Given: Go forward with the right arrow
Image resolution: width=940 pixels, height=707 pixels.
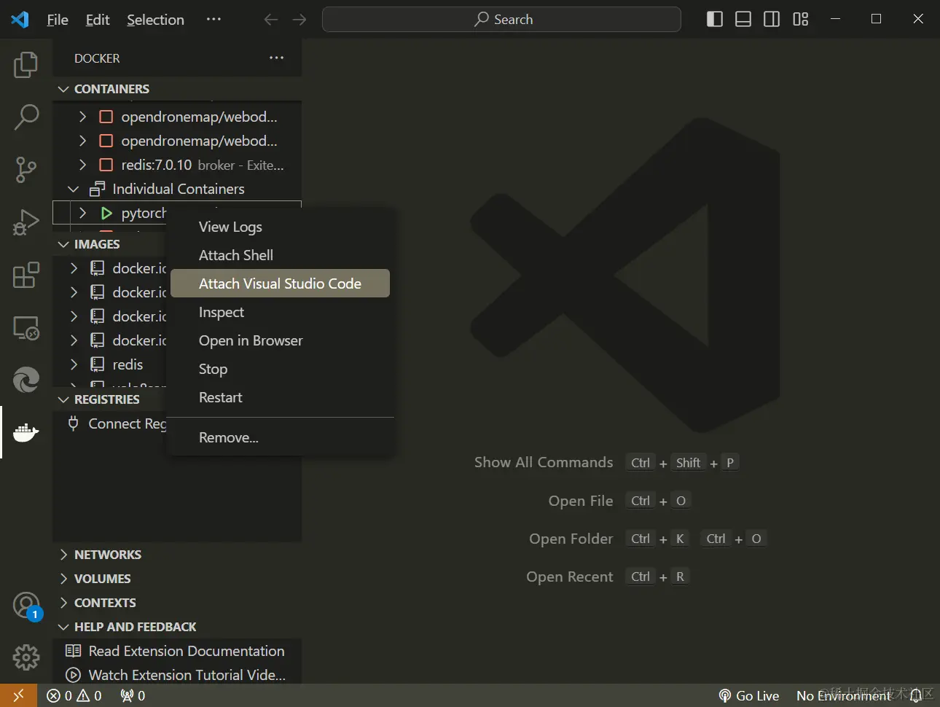Looking at the screenshot, I should tap(299, 20).
